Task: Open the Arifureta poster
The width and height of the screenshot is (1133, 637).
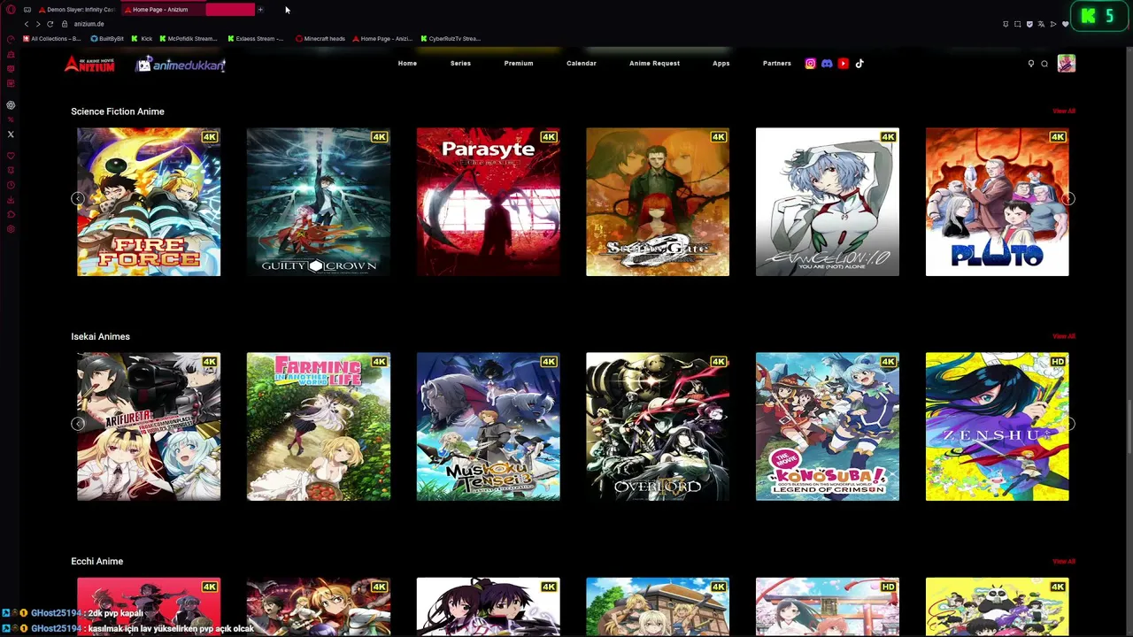Action: 149,426
